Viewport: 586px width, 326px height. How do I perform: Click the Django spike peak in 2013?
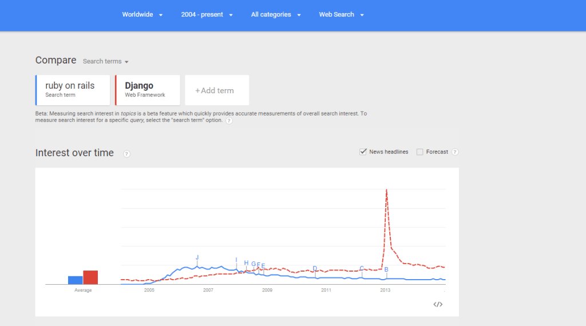tap(386, 190)
